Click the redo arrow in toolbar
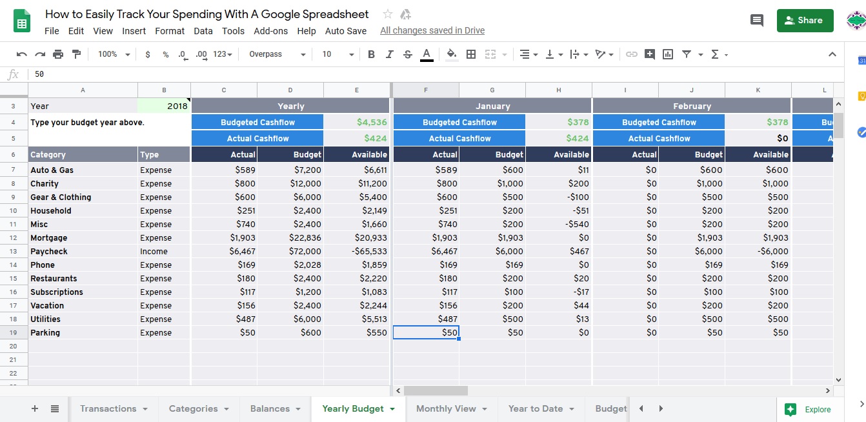Screen dimensions: 866x422 (x=40, y=54)
